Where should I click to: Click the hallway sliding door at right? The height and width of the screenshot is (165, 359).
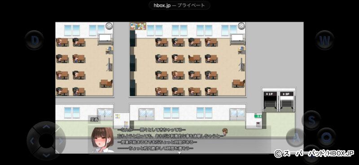(237, 114)
